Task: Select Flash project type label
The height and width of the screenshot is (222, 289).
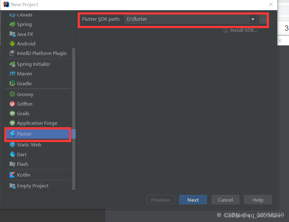Action: click(x=23, y=164)
